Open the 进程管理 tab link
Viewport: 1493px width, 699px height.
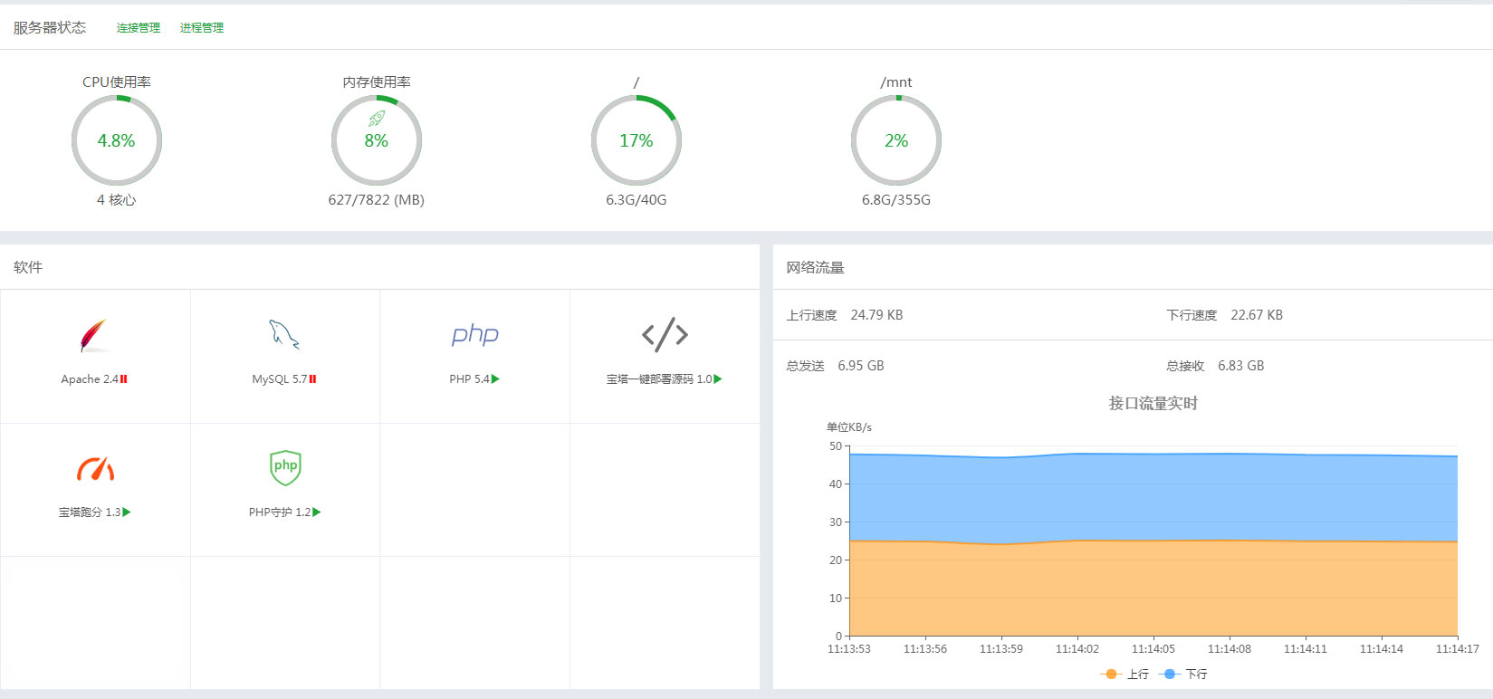202,28
